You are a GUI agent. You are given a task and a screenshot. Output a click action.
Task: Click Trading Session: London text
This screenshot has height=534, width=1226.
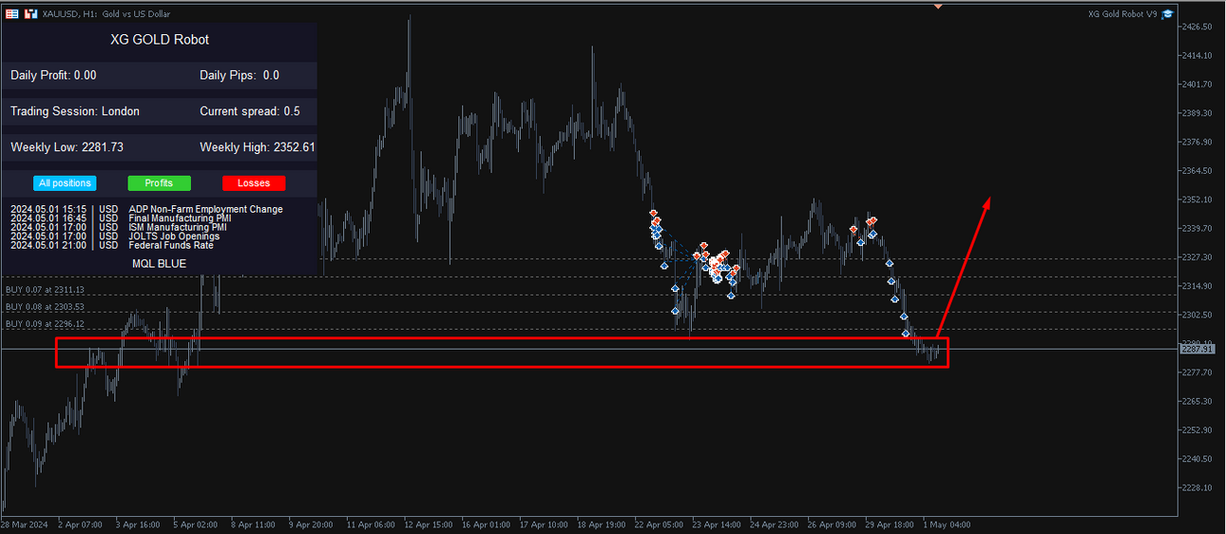[x=75, y=111]
